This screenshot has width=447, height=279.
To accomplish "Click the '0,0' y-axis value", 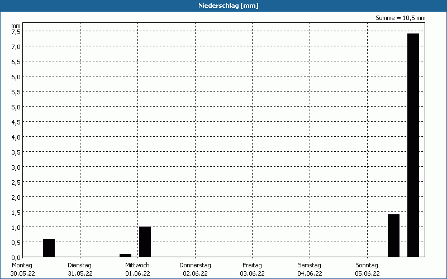I will (16, 258).
